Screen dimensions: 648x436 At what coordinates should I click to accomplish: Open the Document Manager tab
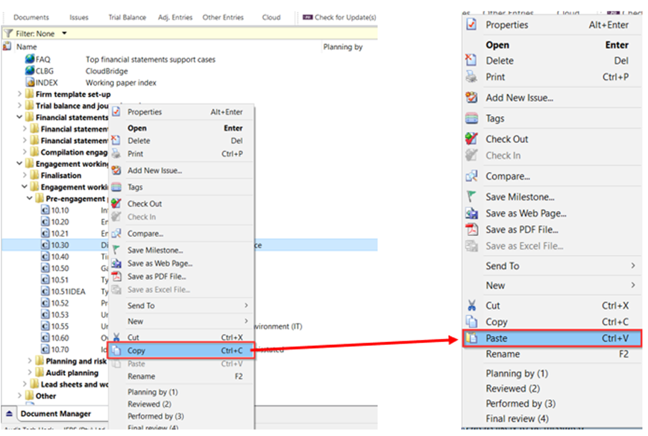[54, 414]
